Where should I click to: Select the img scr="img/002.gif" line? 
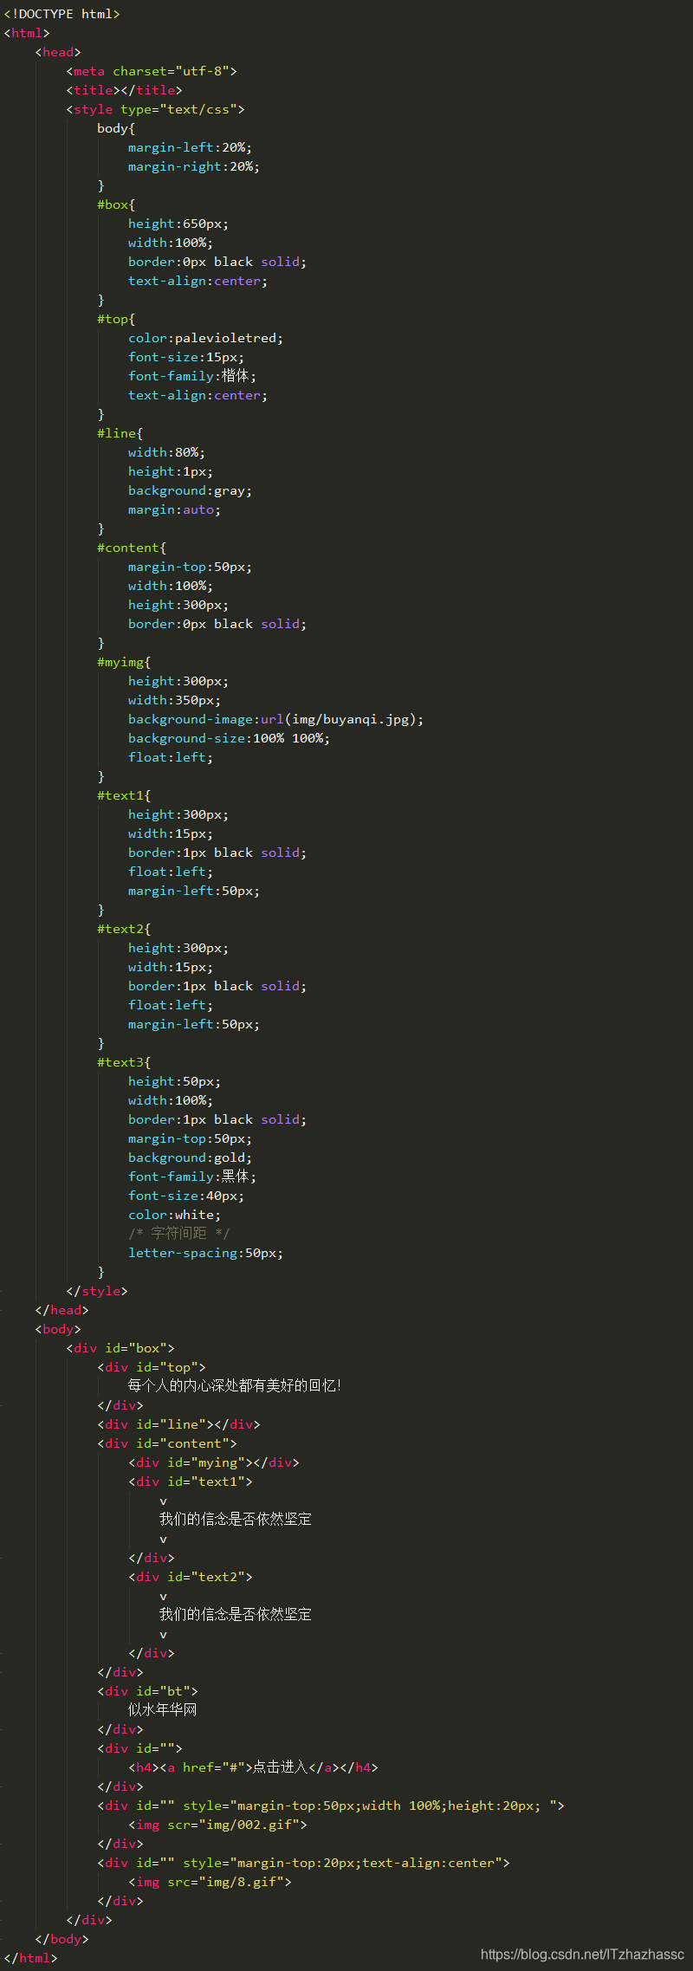point(217,1825)
